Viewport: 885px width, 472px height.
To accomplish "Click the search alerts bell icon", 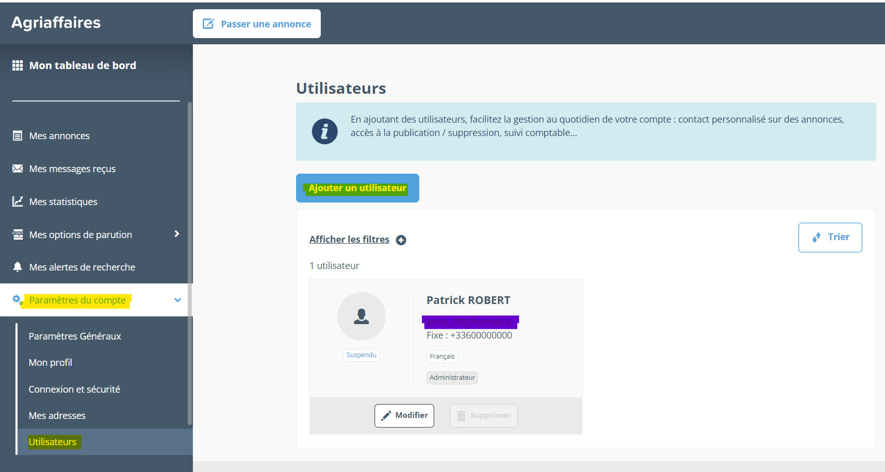I will 18,267.
